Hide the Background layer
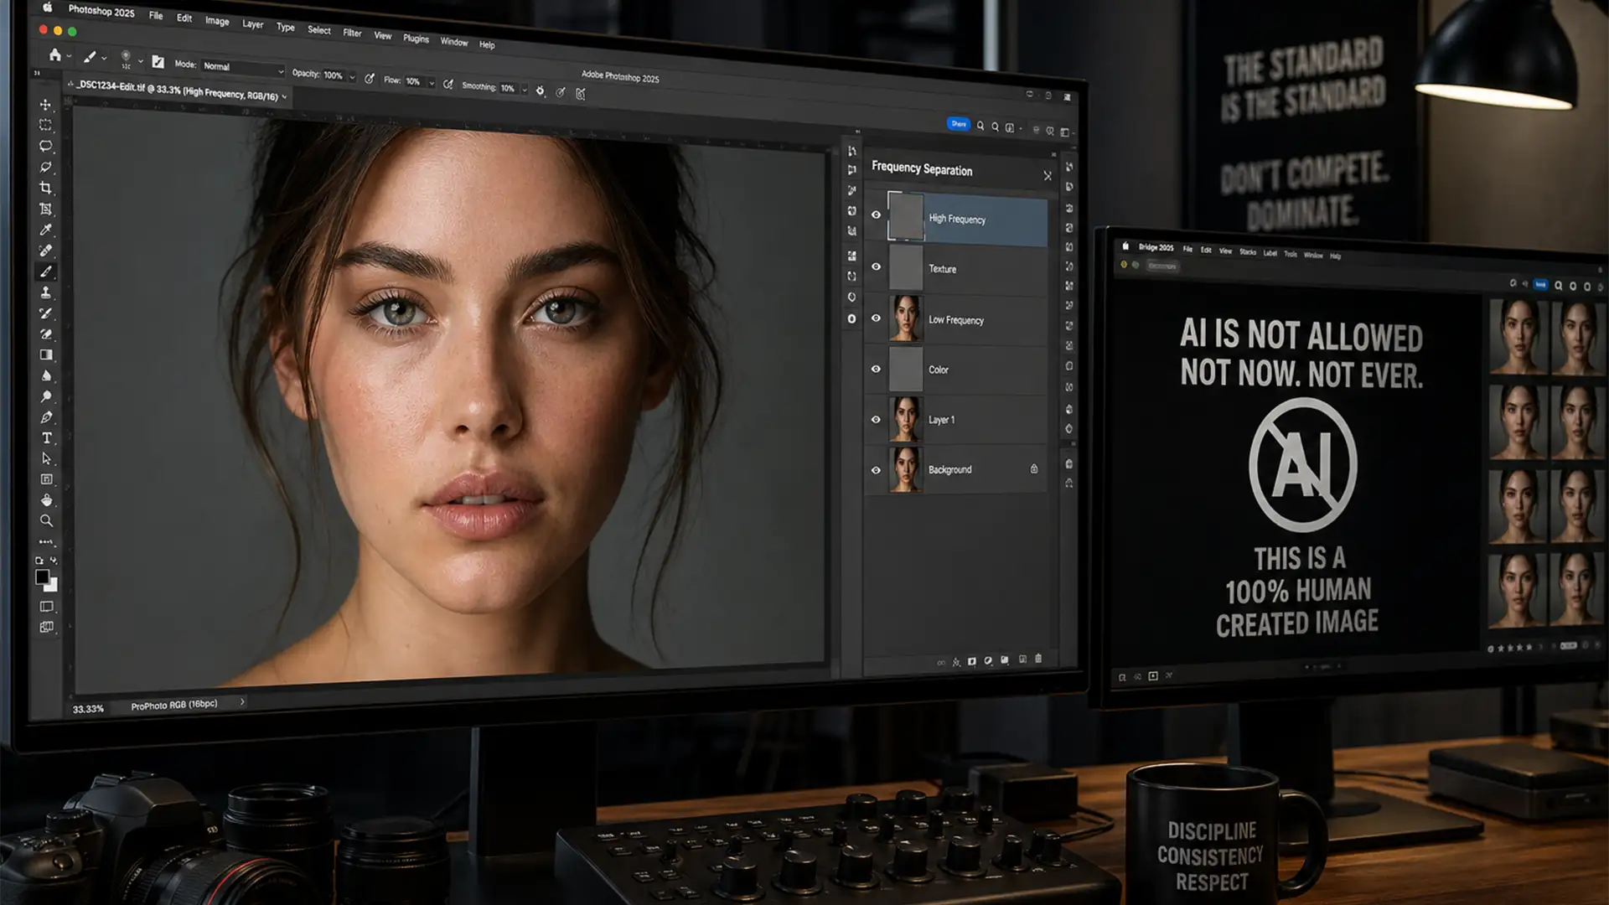The width and height of the screenshot is (1609, 905). (x=877, y=469)
